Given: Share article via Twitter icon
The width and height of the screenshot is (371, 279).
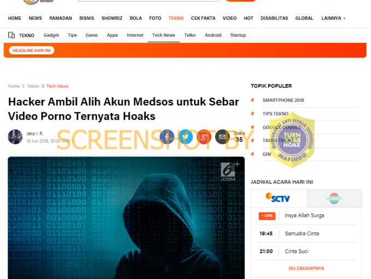Looking at the screenshot, I should [185, 137].
